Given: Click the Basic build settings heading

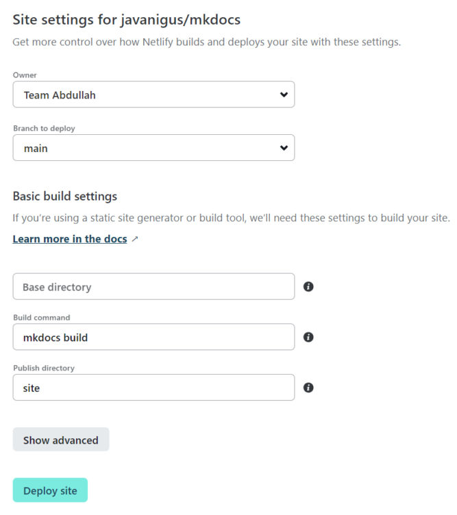Looking at the screenshot, I should [65, 196].
